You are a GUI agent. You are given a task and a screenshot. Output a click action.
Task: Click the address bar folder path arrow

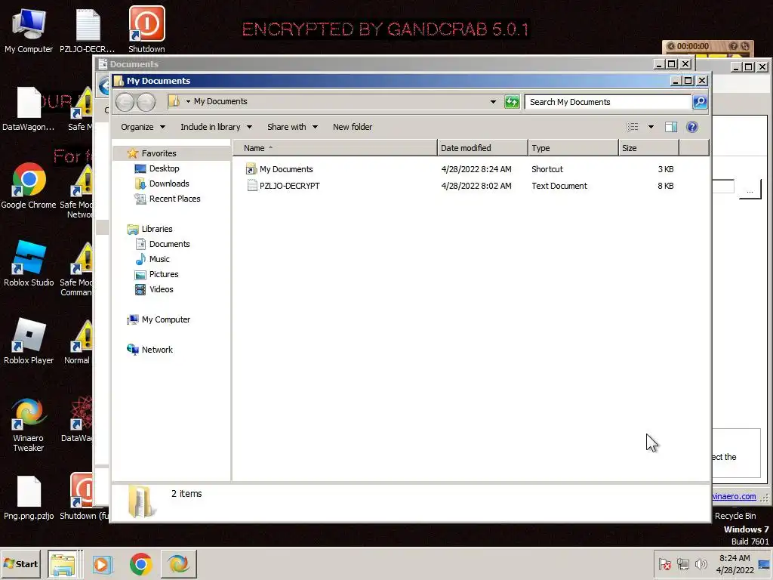(188, 102)
